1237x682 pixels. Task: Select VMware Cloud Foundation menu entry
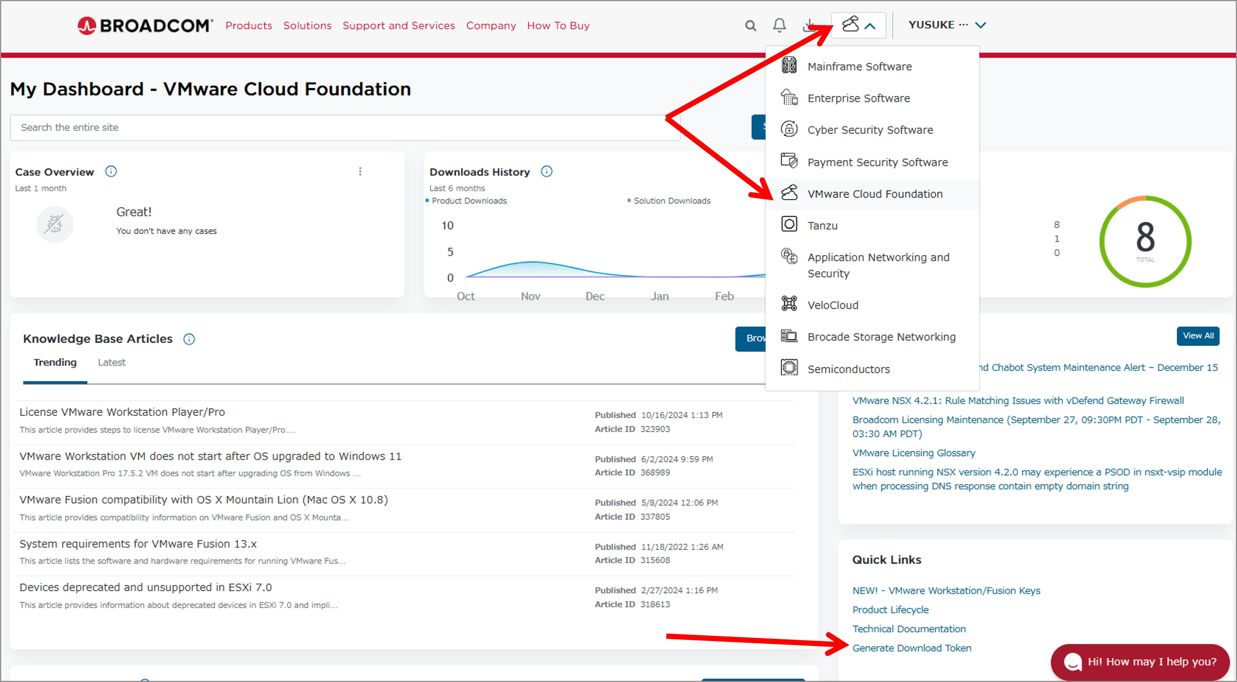point(872,194)
